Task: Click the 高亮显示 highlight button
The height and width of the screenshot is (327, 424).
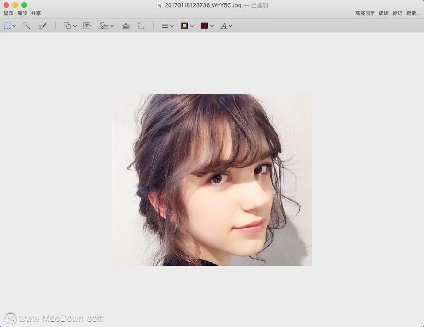Action: (365, 13)
